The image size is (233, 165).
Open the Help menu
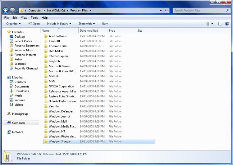[44, 18]
